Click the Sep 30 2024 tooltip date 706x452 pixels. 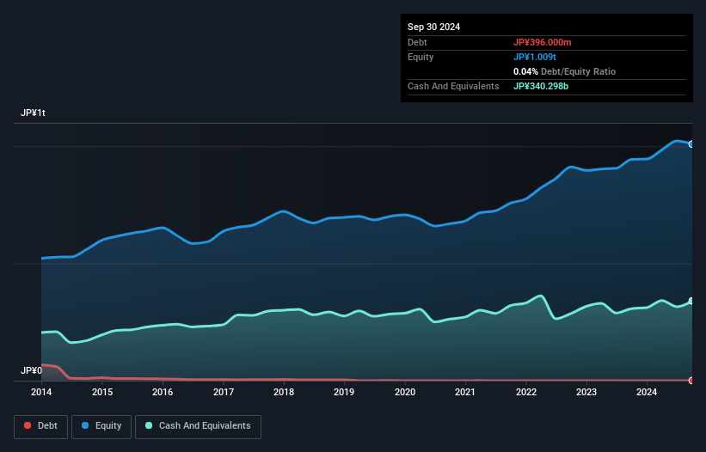pos(433,27)
